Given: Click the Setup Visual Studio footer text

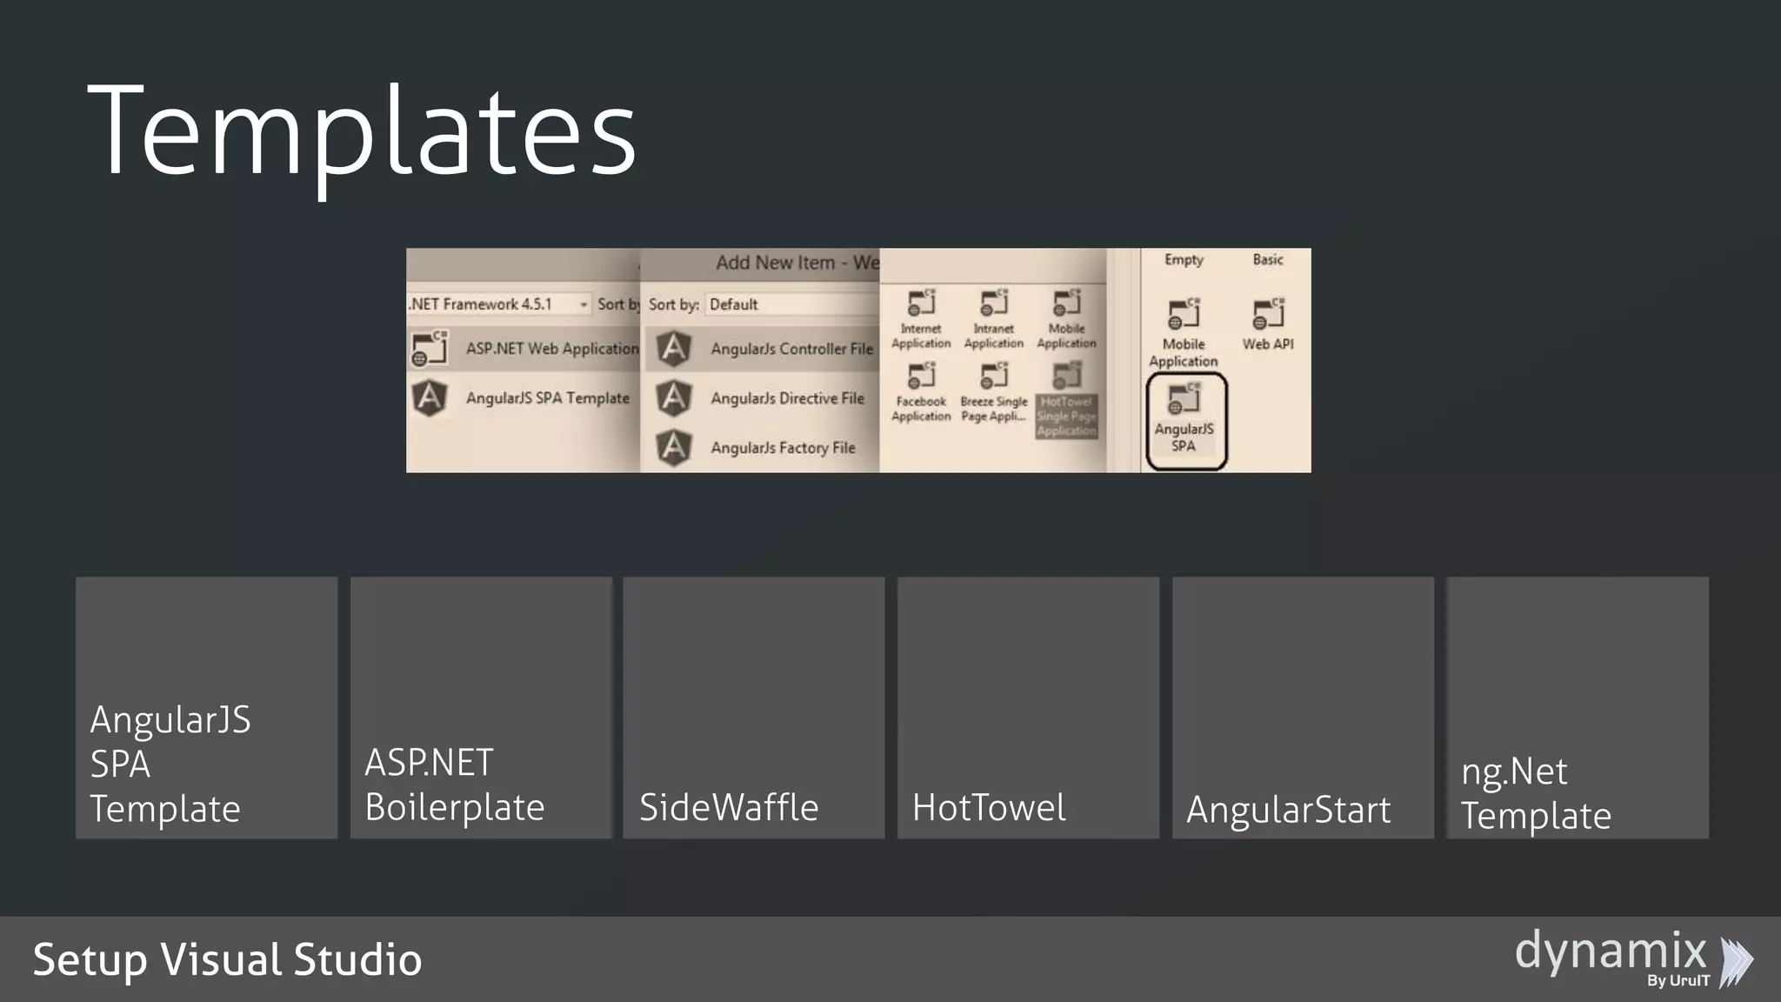Looking at the screenshot, I should tap(227, 959).
